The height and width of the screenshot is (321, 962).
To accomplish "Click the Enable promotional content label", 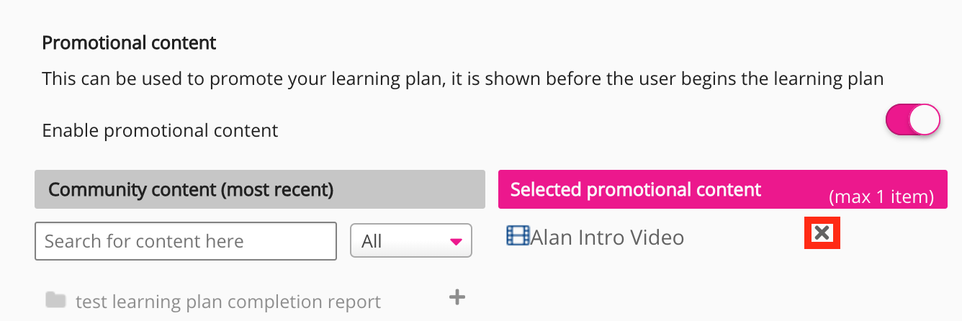I will pos(160,130).
